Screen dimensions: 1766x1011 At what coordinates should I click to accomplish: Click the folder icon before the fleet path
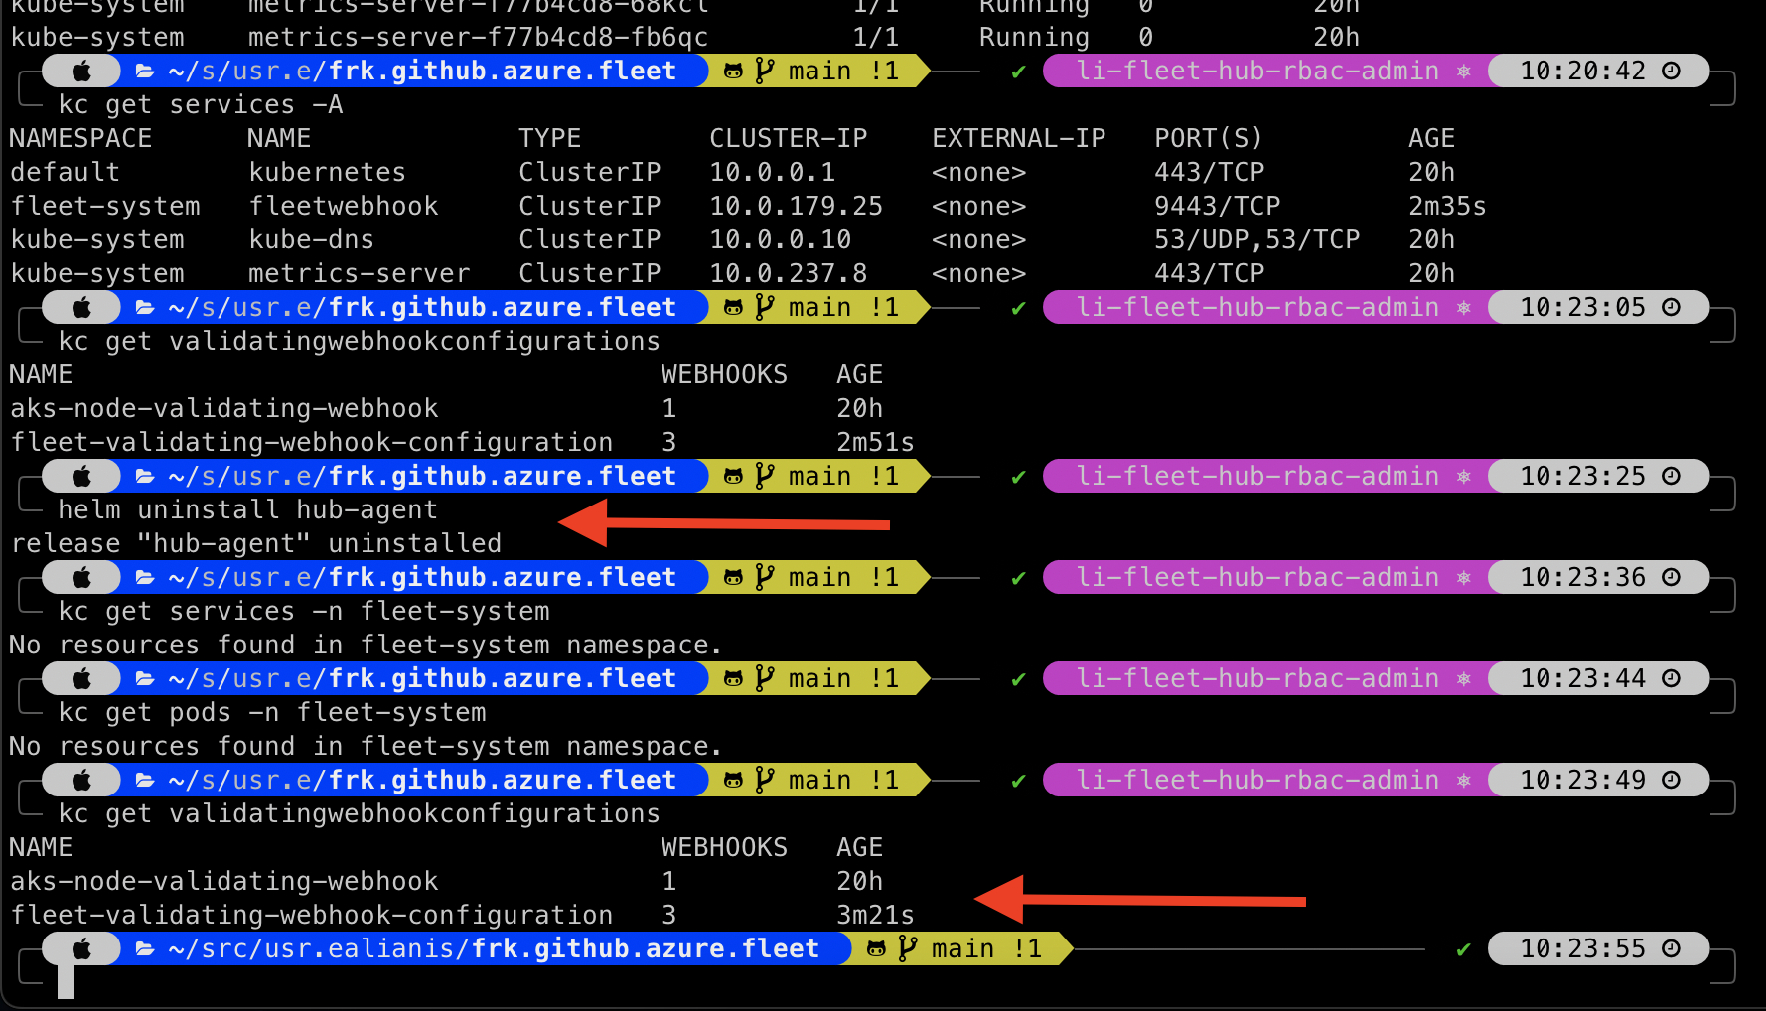144,70
